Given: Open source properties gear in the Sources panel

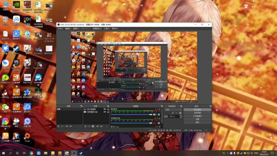Looking at the screenshot, I should coord(93,126).
